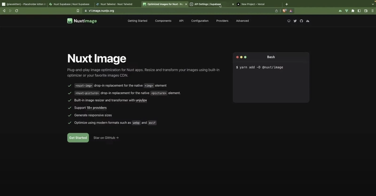This screenshot has width=376, height=196.
Task: Open a new browser tab
Action: 287,4
